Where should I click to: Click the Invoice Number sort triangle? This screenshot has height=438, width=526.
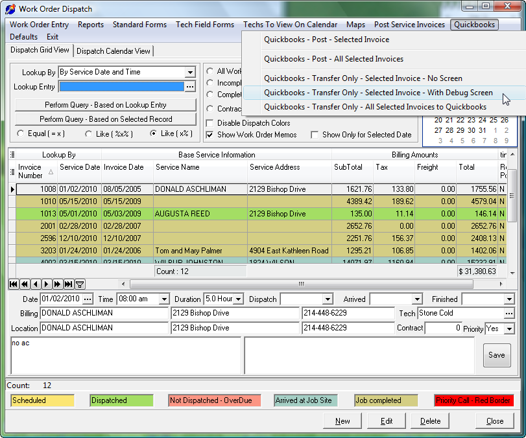51,172
